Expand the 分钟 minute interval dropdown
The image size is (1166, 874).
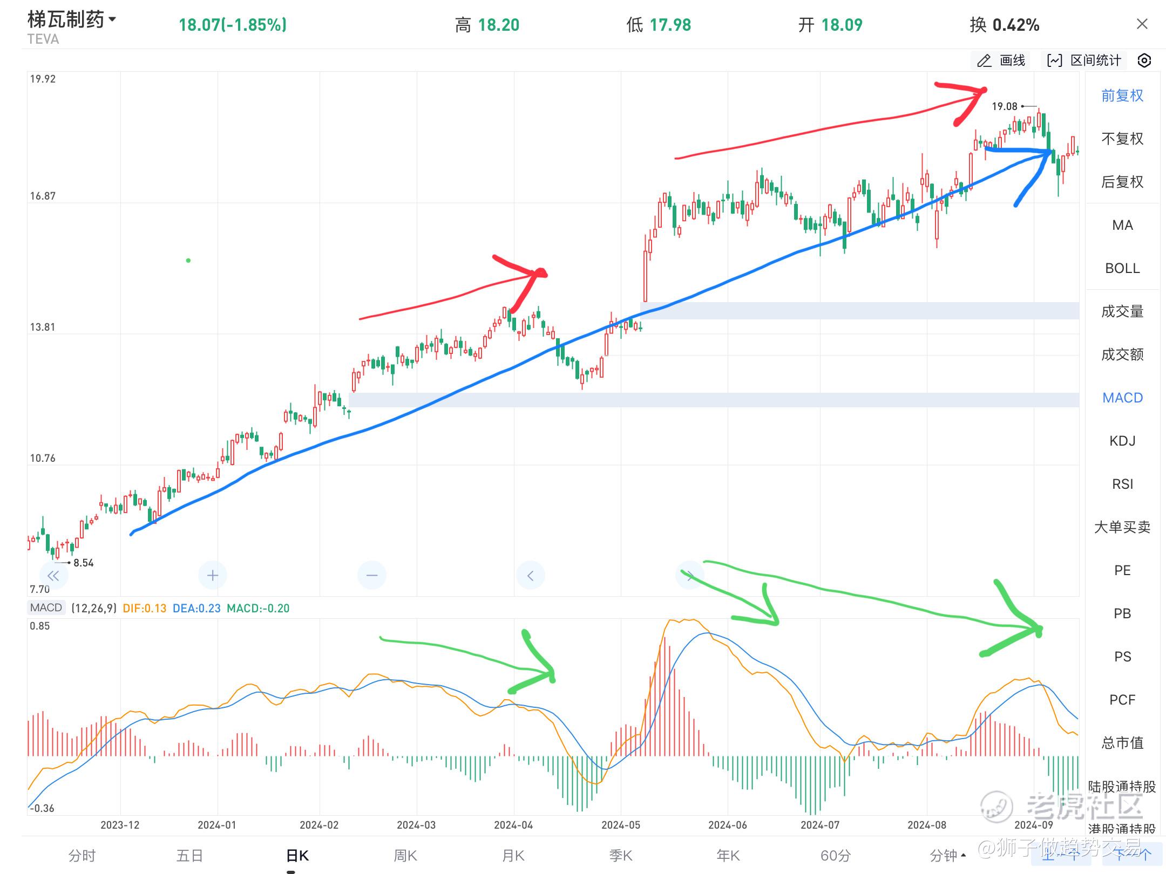[x=948, y=855]
